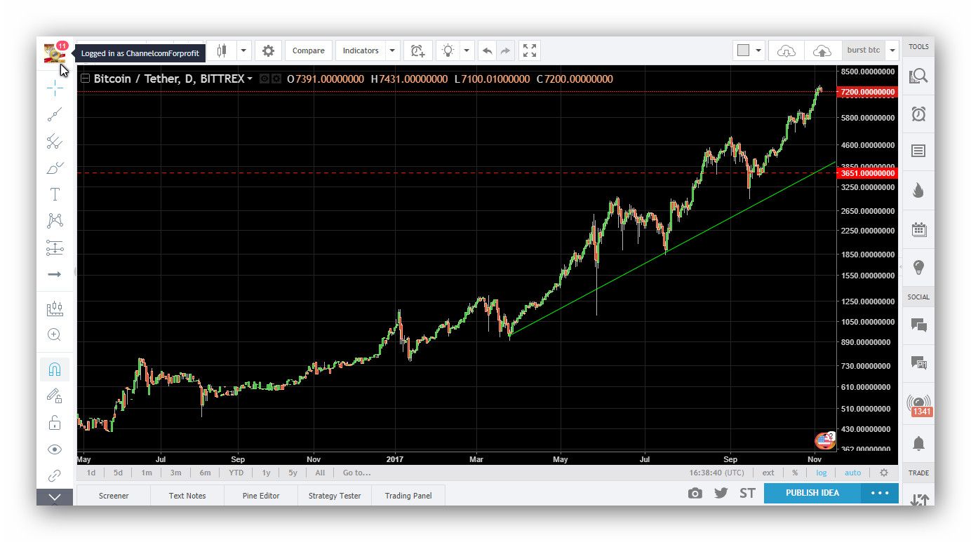This screenshot has height=542, width=971.
Task: Select the trend line drawing tool
Action: [55, 114]
